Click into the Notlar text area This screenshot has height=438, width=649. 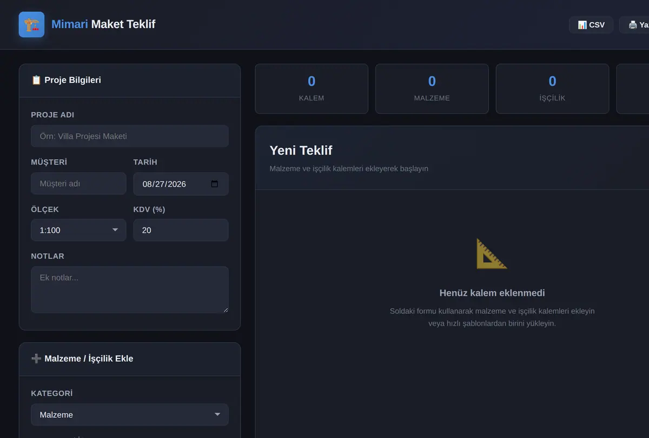[x=130, y=289]
